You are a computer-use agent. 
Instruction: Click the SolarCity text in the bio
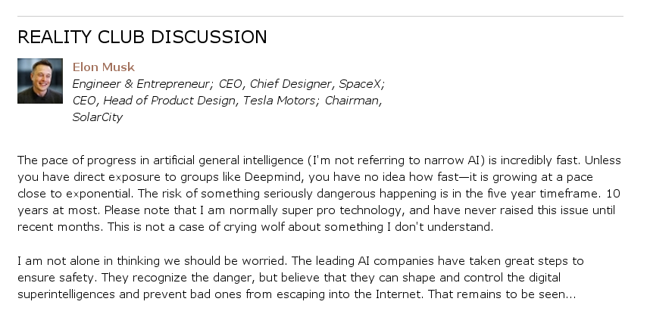97,117
